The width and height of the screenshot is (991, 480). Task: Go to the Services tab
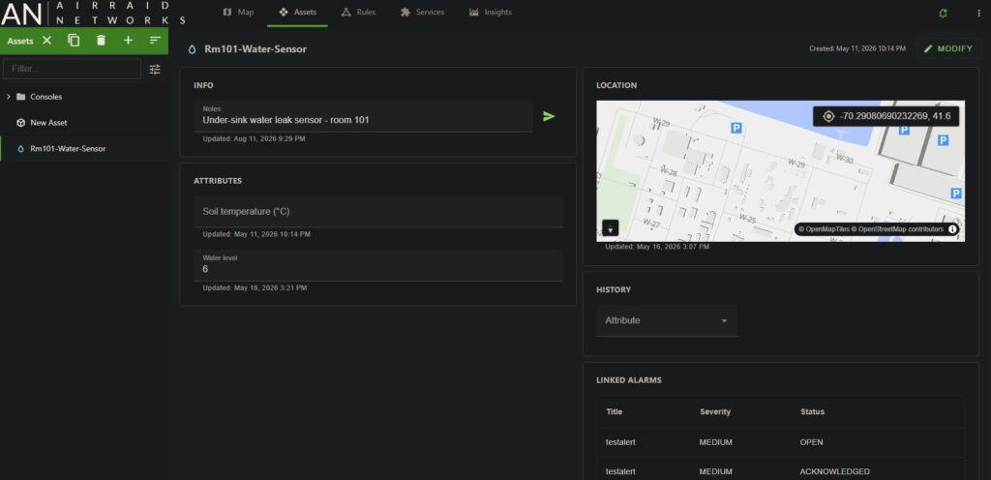tap(422, 13)
